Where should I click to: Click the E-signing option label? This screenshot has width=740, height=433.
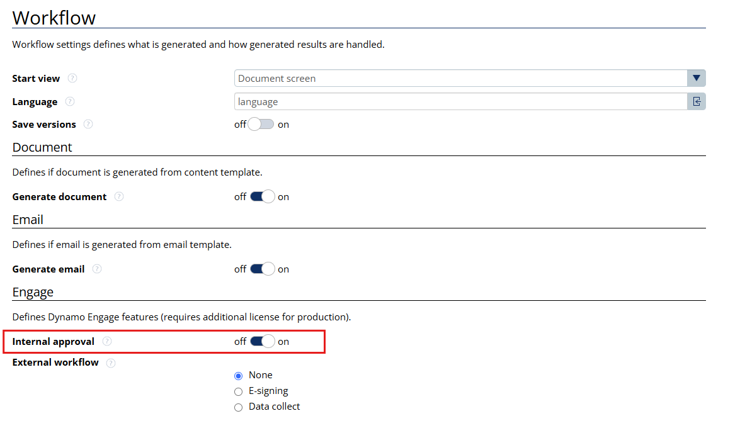[268, 391]
